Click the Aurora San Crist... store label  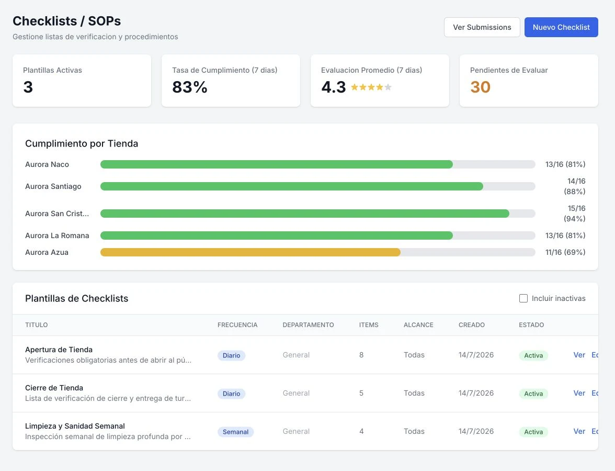point(57,214)
